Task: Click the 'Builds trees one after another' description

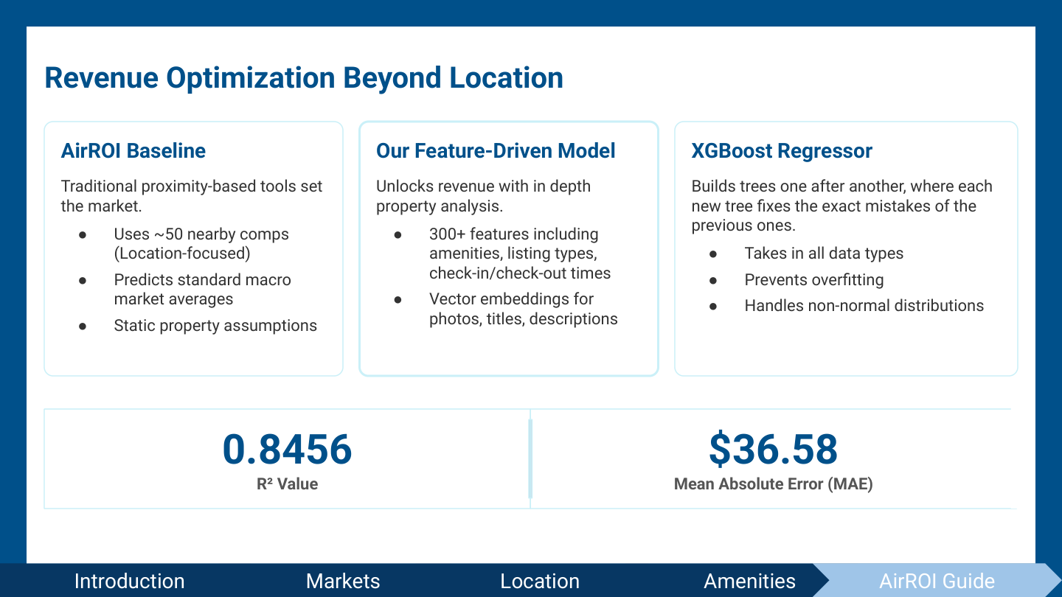Action: point(841,206)
